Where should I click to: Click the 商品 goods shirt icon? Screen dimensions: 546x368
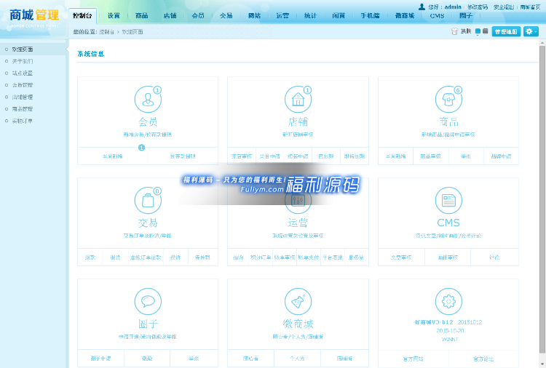pyautogui.click(x=448, y=99)
